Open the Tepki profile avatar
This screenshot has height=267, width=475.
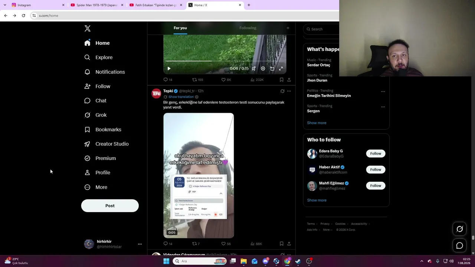pyautogui.click(x=156, y=93)
